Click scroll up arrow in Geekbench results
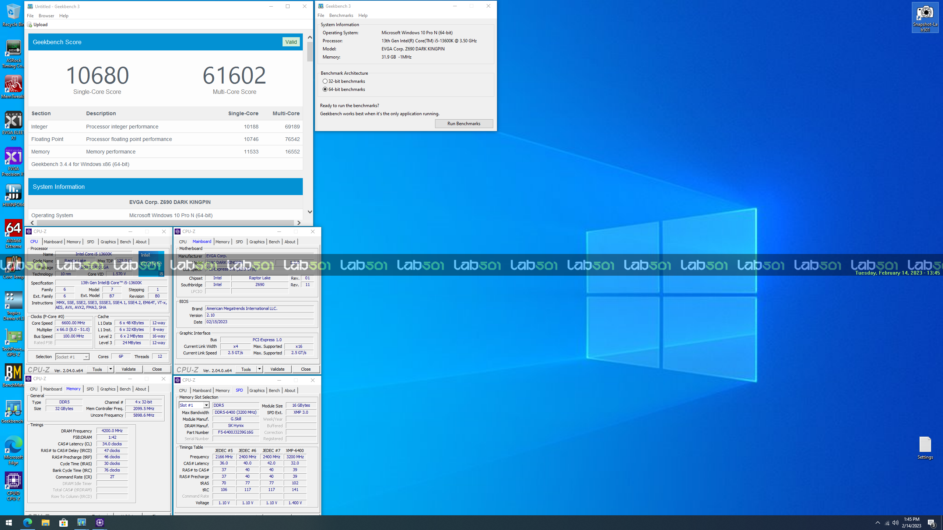Viewport: 943px width, 530px height. [x=310, y=37]
